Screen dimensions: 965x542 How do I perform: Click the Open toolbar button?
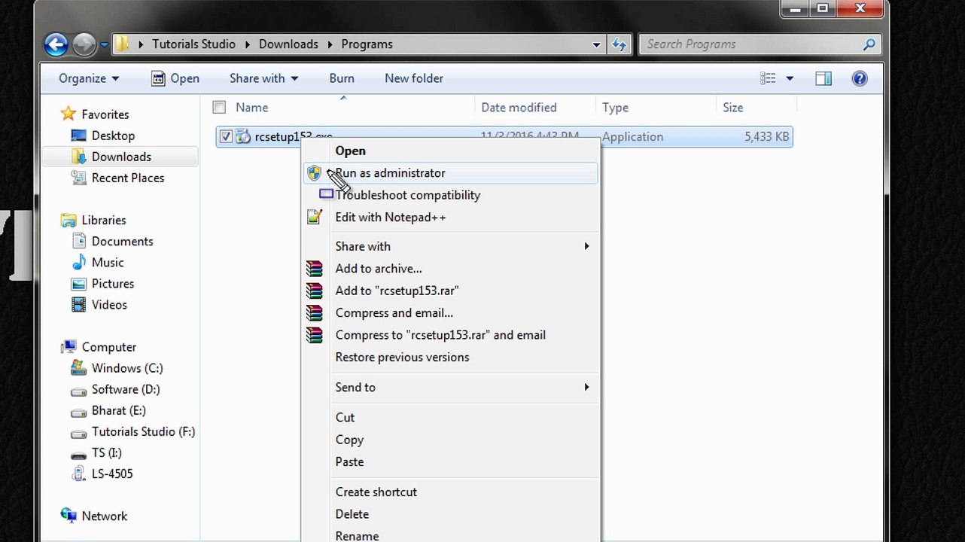[175, 78]
